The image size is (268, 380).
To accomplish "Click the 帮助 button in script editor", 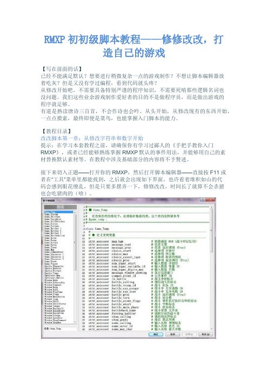I will click(x=206, y=334).
